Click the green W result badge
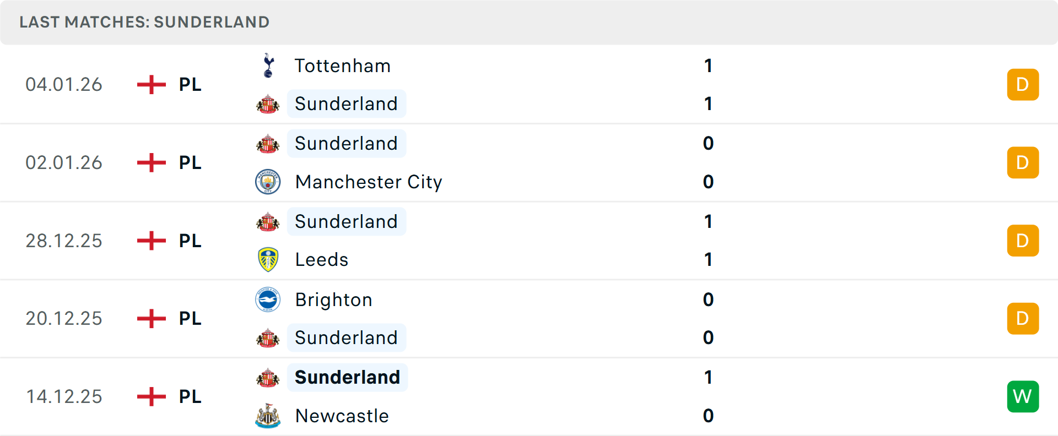 [1023, 396]
